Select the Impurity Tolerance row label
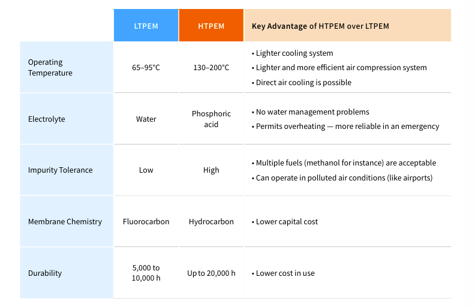The height and width of the screenshot is (307, 475). pos(61,170)
